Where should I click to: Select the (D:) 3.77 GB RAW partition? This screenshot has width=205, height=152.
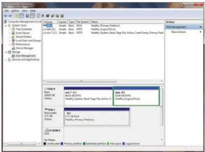[97, 117]
